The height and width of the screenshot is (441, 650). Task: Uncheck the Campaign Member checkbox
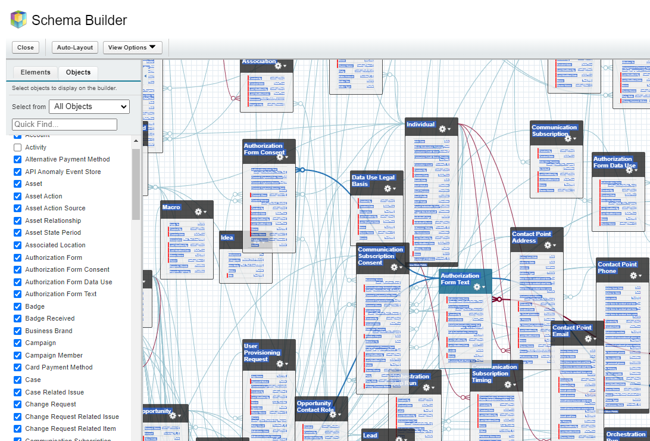pos(17,355)
